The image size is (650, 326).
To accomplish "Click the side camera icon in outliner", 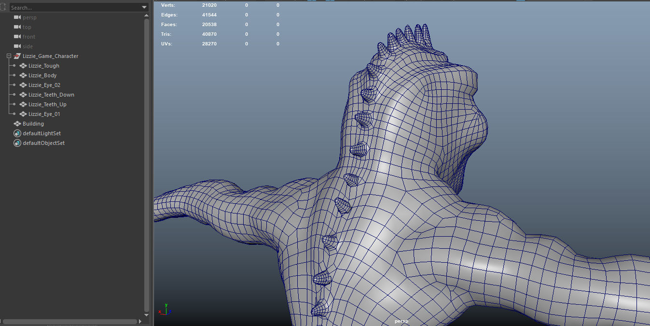I will pos(17,46).
